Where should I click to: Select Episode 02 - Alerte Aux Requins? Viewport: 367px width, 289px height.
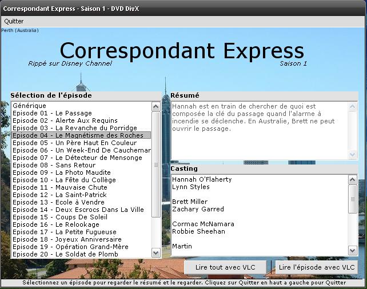[x=81, y=121]
